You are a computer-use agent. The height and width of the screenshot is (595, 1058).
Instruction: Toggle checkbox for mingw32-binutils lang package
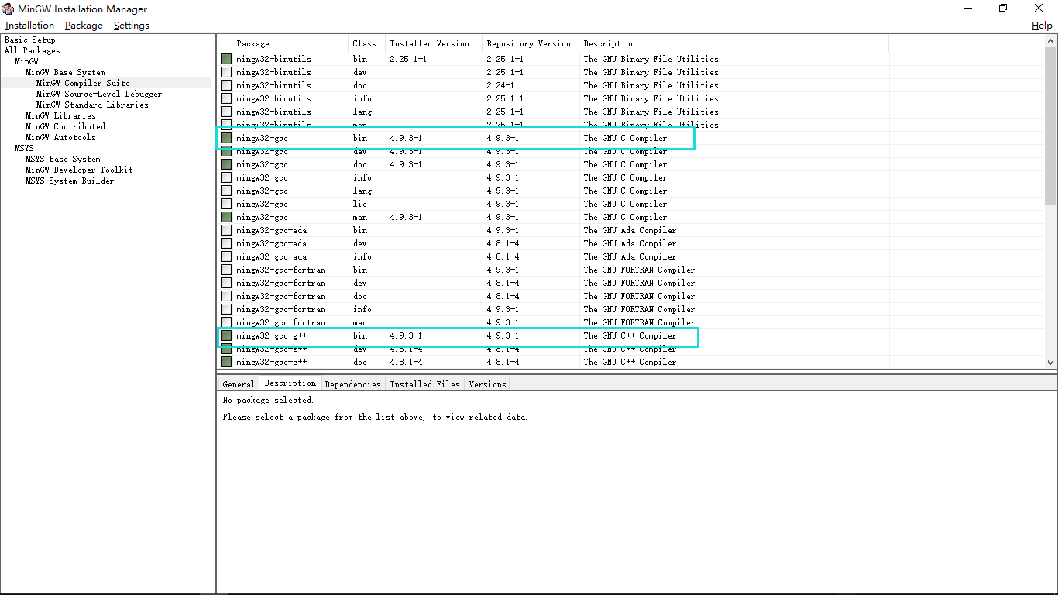226,112
